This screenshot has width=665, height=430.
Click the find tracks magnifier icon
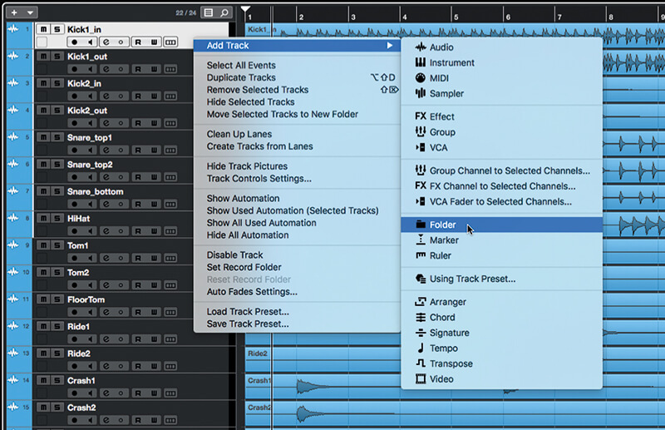tap(224, 12)
